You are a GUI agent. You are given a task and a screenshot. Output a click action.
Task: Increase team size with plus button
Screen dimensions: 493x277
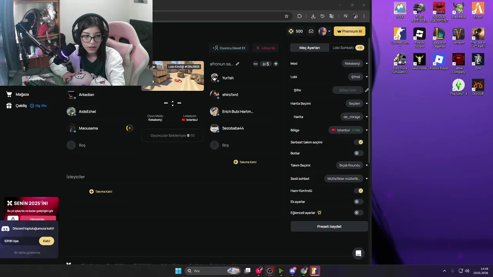click(x=276, y=64)
